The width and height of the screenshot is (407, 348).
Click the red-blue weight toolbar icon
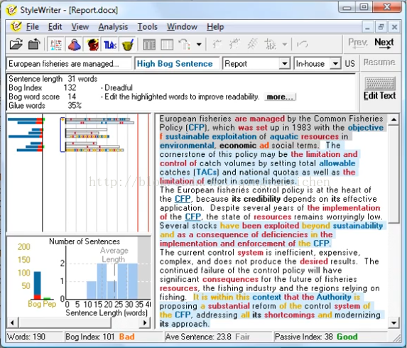tap(75, 45)
